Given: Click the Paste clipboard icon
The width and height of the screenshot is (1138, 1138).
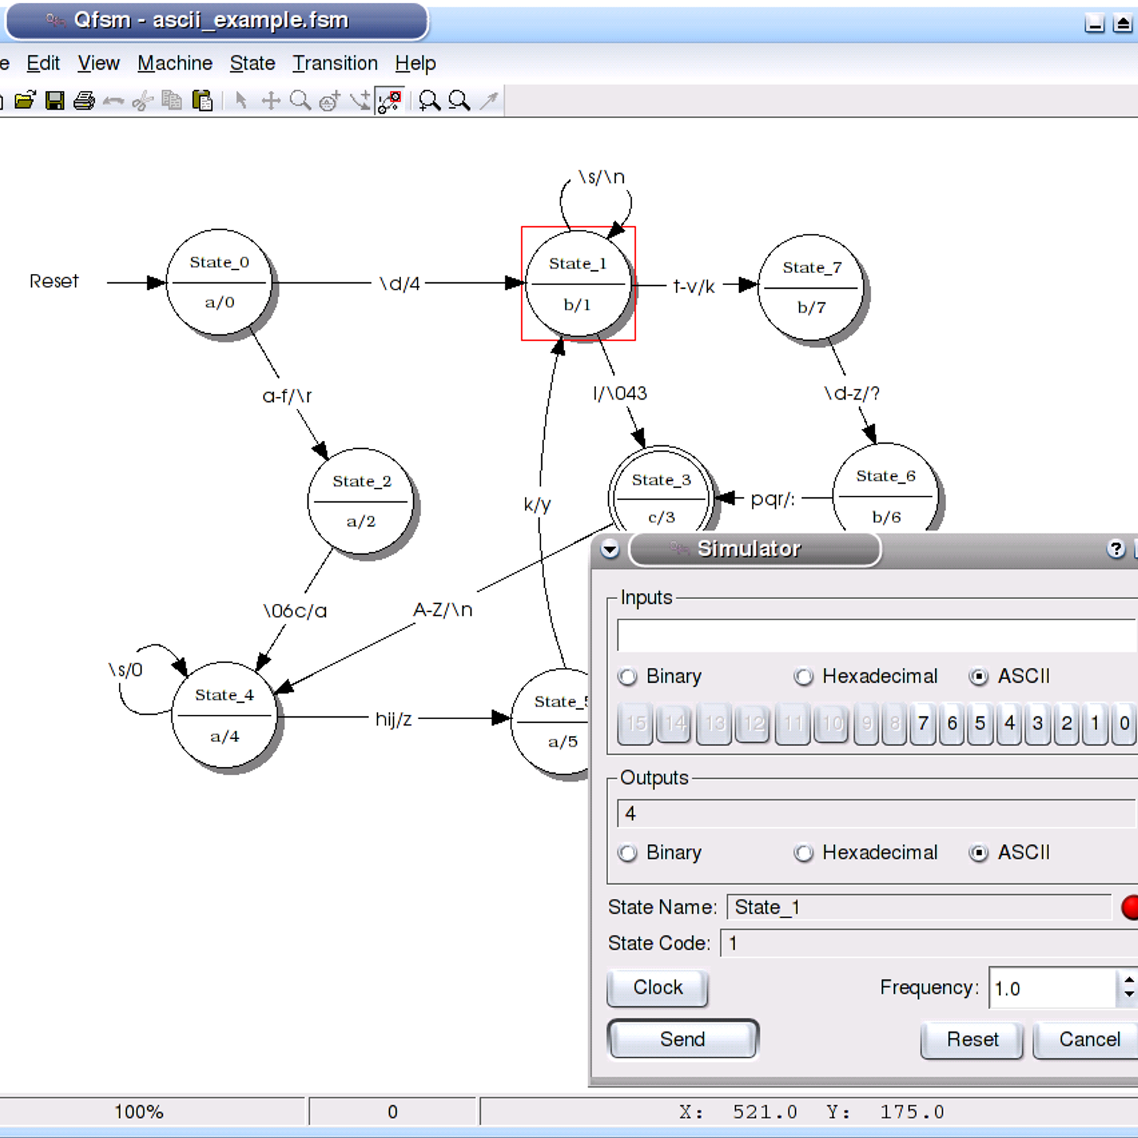Looking at the screenshot, I should (203, 100).
